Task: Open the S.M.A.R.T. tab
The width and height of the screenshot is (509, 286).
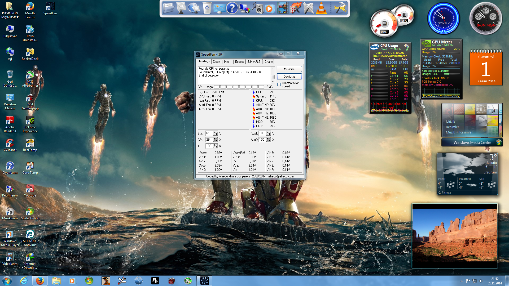Action: point(254,62)
